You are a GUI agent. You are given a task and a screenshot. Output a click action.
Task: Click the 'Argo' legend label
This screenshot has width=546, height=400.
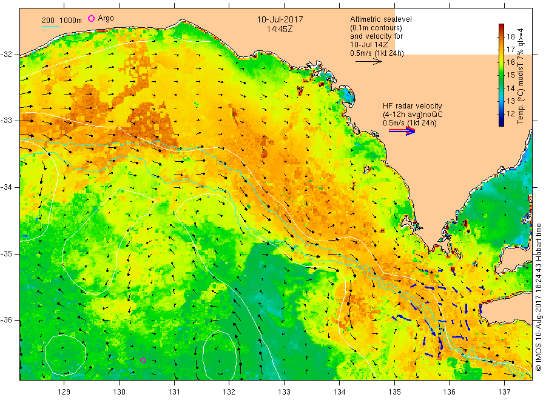(106, 18)
